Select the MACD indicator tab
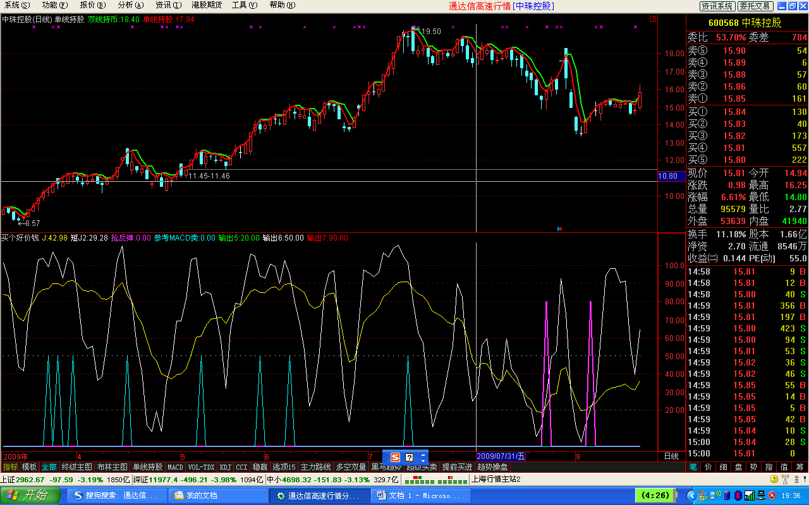This screenshot has height=505, width=809. 175,467
